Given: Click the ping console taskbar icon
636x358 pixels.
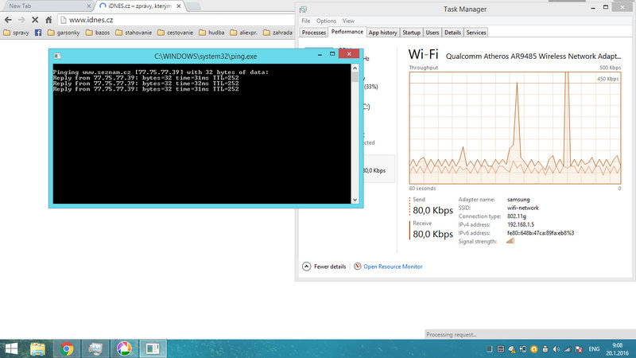Looking at the screenshot, I should coord(153,348).
